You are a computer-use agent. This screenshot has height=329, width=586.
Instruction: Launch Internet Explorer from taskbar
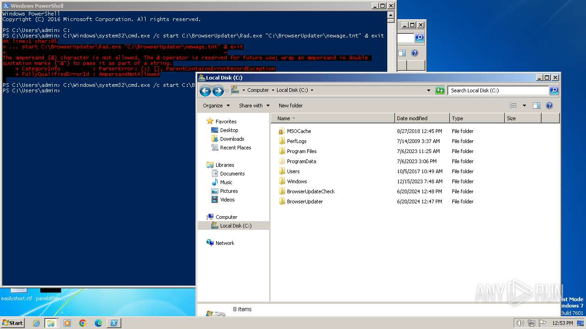36,323
